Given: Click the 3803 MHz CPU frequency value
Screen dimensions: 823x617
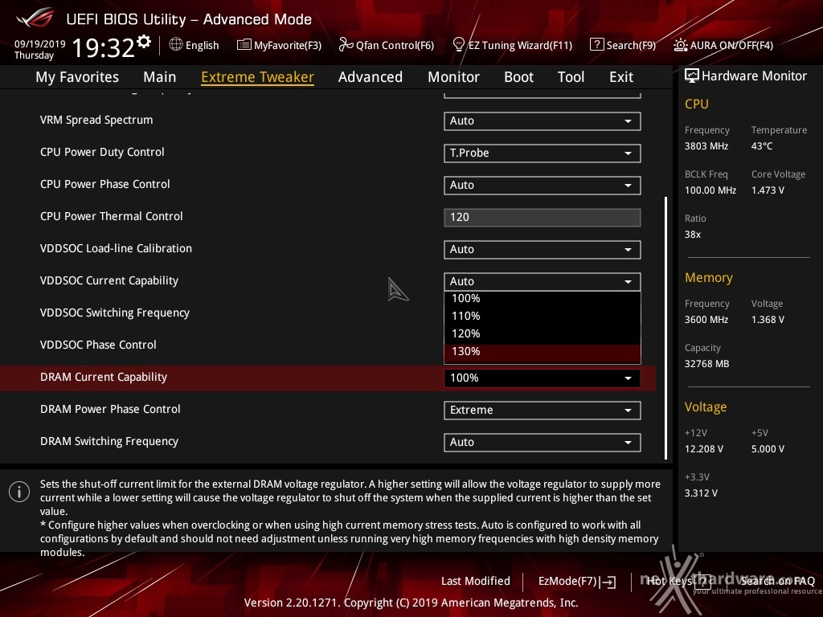Looking at the screenshot, I should tap(706, 146).
